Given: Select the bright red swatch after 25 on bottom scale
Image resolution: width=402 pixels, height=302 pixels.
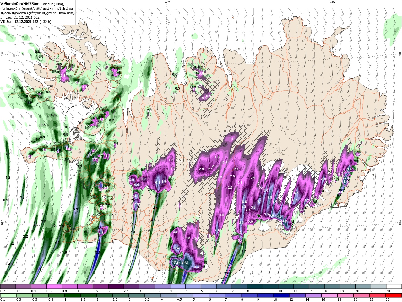Looking at the screenshot, I should tap(394, 295).
